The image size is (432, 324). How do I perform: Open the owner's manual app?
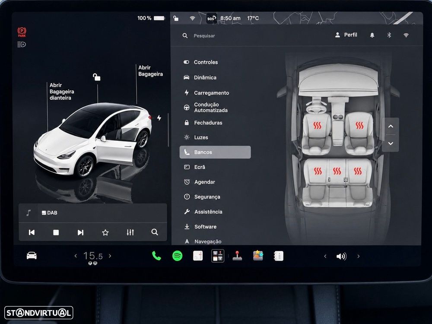coord(279,256)
